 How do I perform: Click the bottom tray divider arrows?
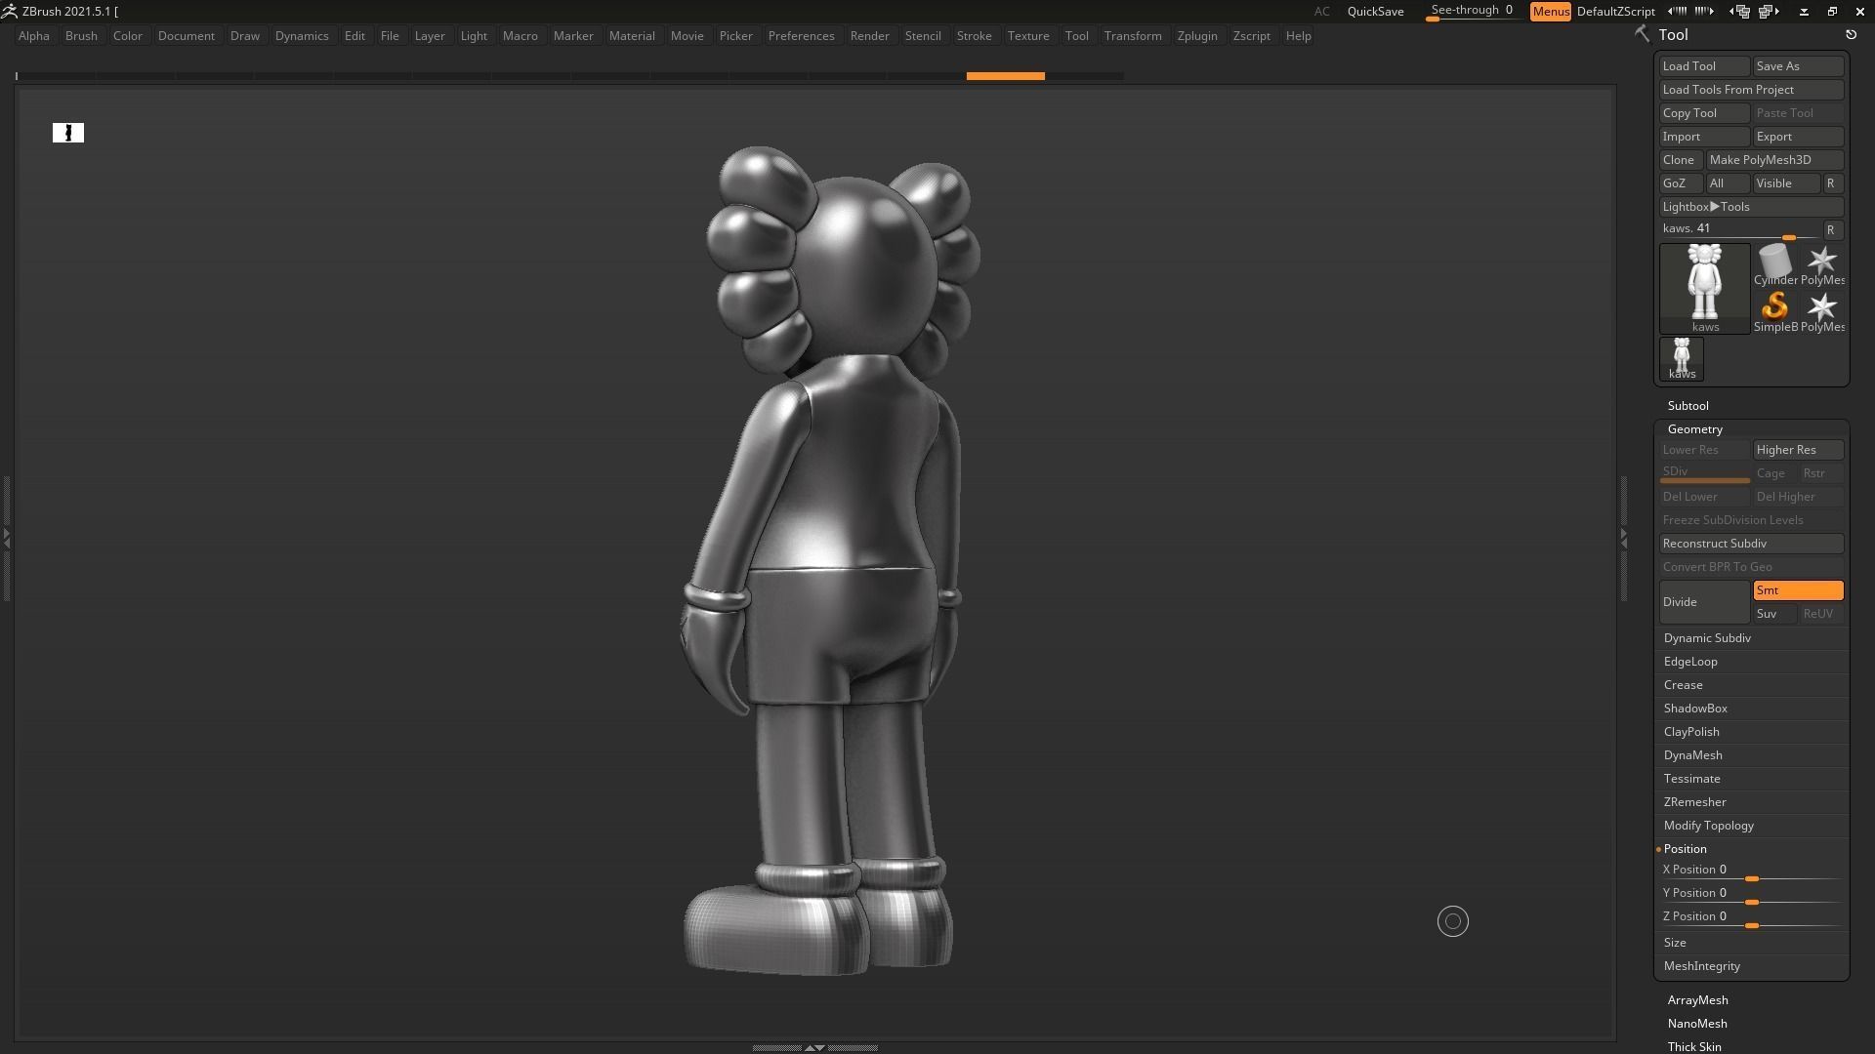pos(814,1047)
